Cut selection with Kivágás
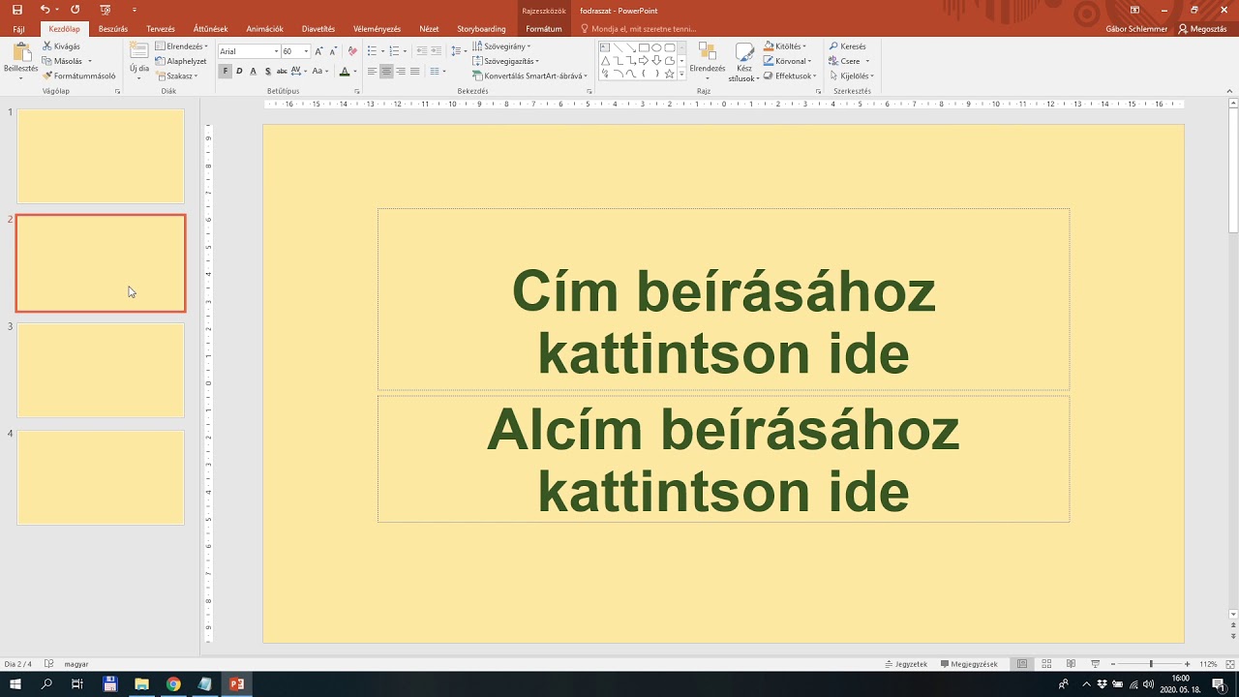 [x=62, y=46]
